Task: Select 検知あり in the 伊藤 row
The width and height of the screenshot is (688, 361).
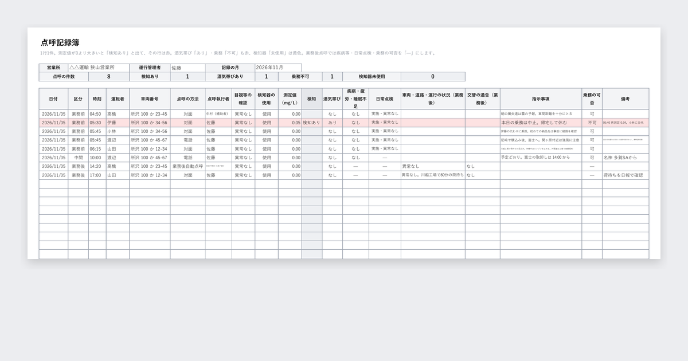Action: (312, 123)
